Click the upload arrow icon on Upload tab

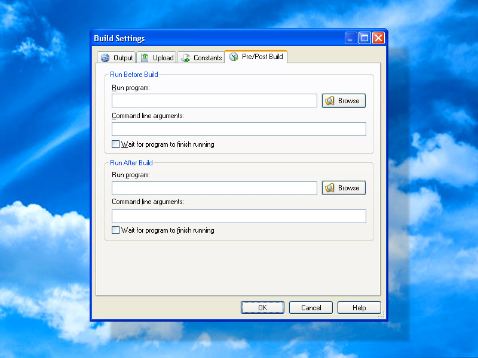[145, 57]
